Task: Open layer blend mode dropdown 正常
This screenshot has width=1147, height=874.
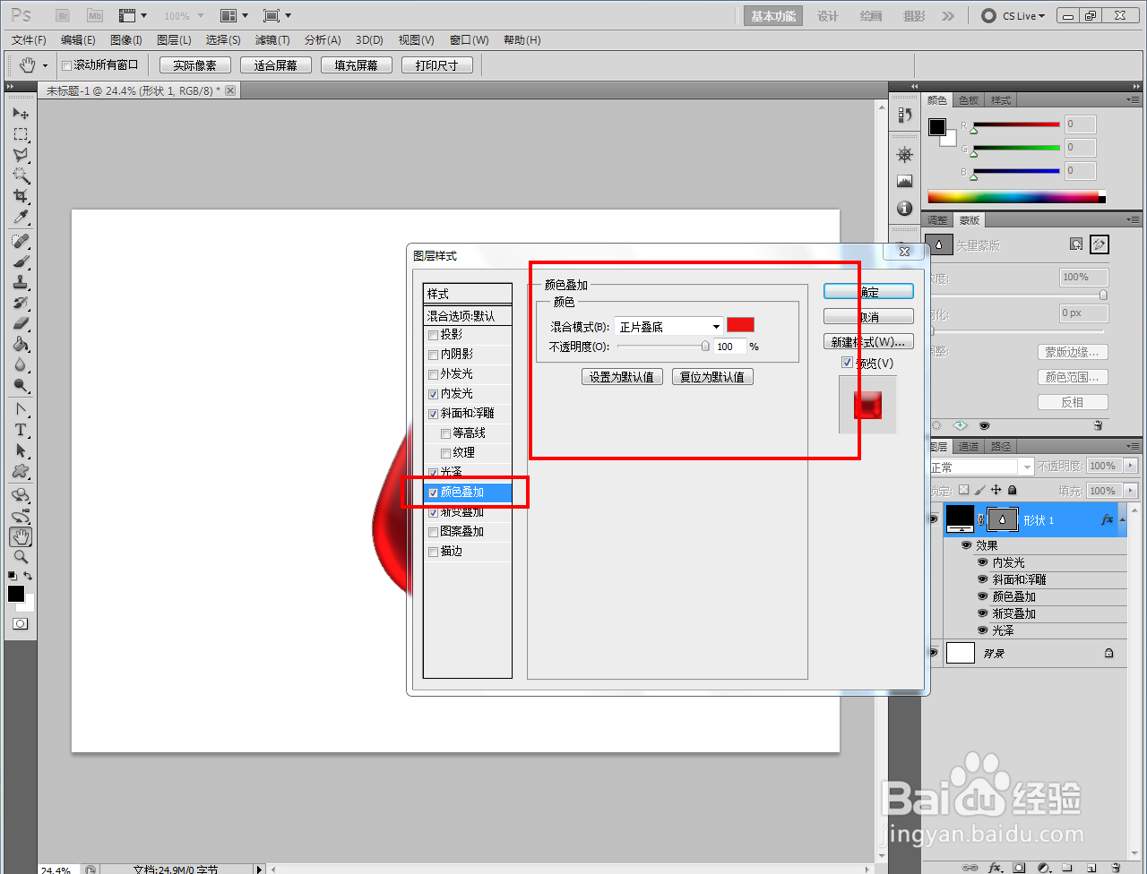Action: pos(981,467)
